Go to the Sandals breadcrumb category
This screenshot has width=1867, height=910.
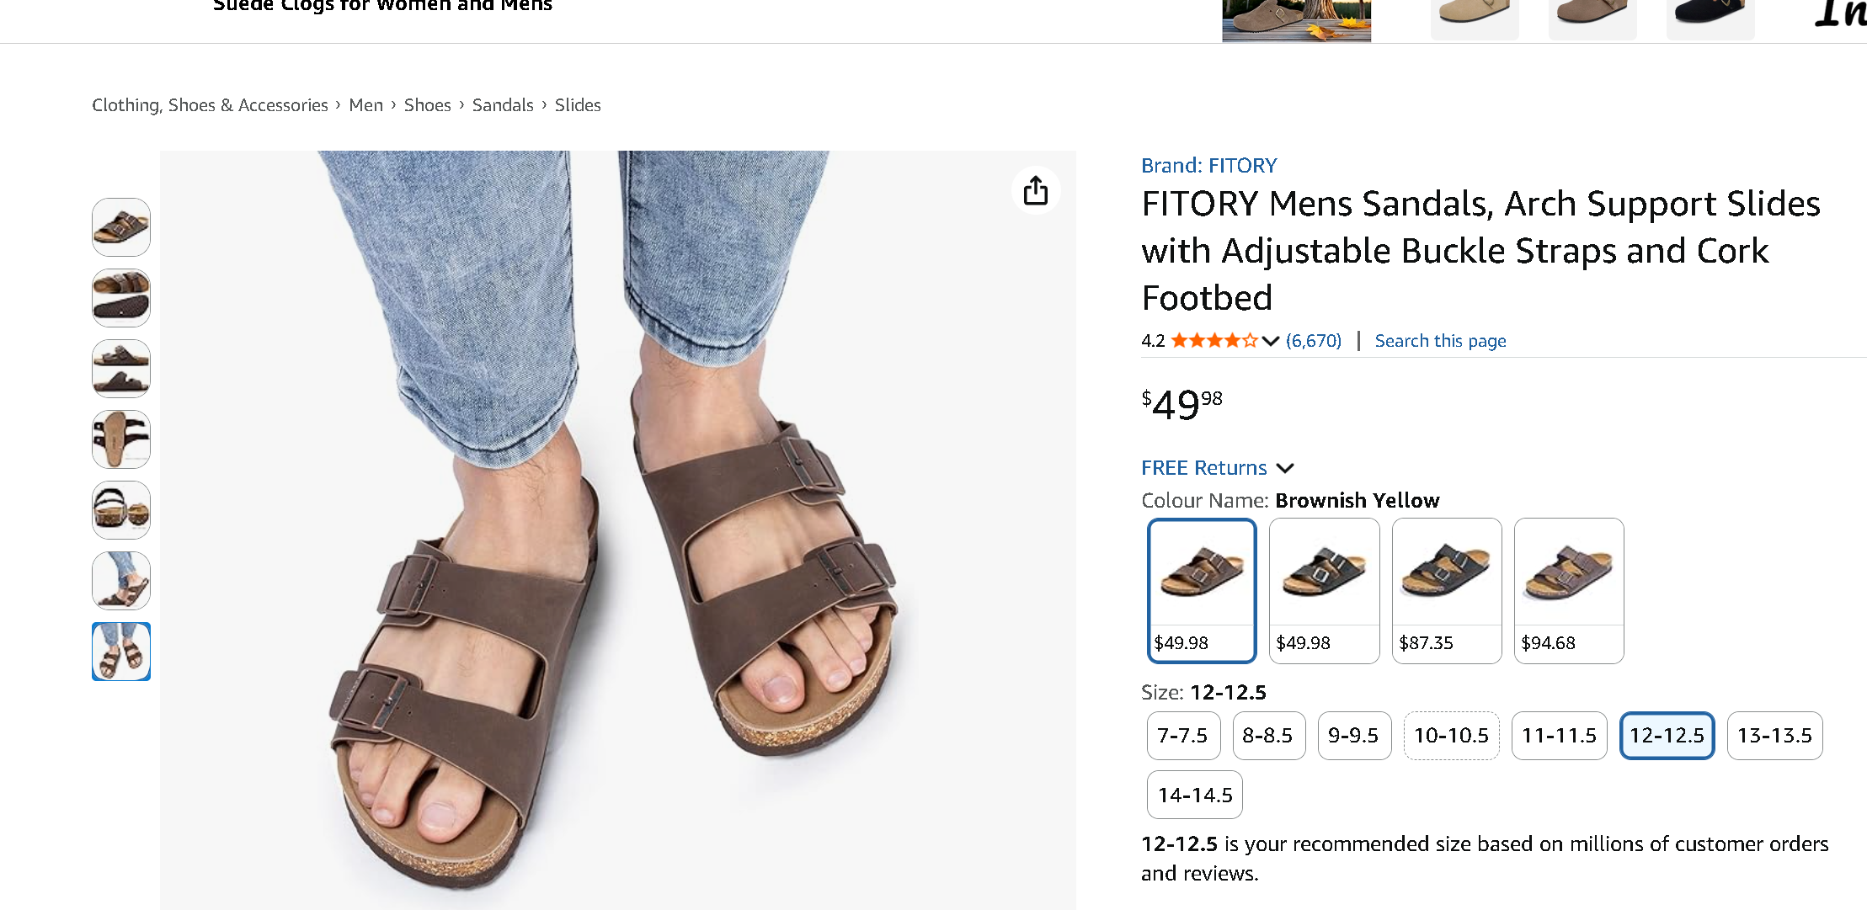point(503,105)
